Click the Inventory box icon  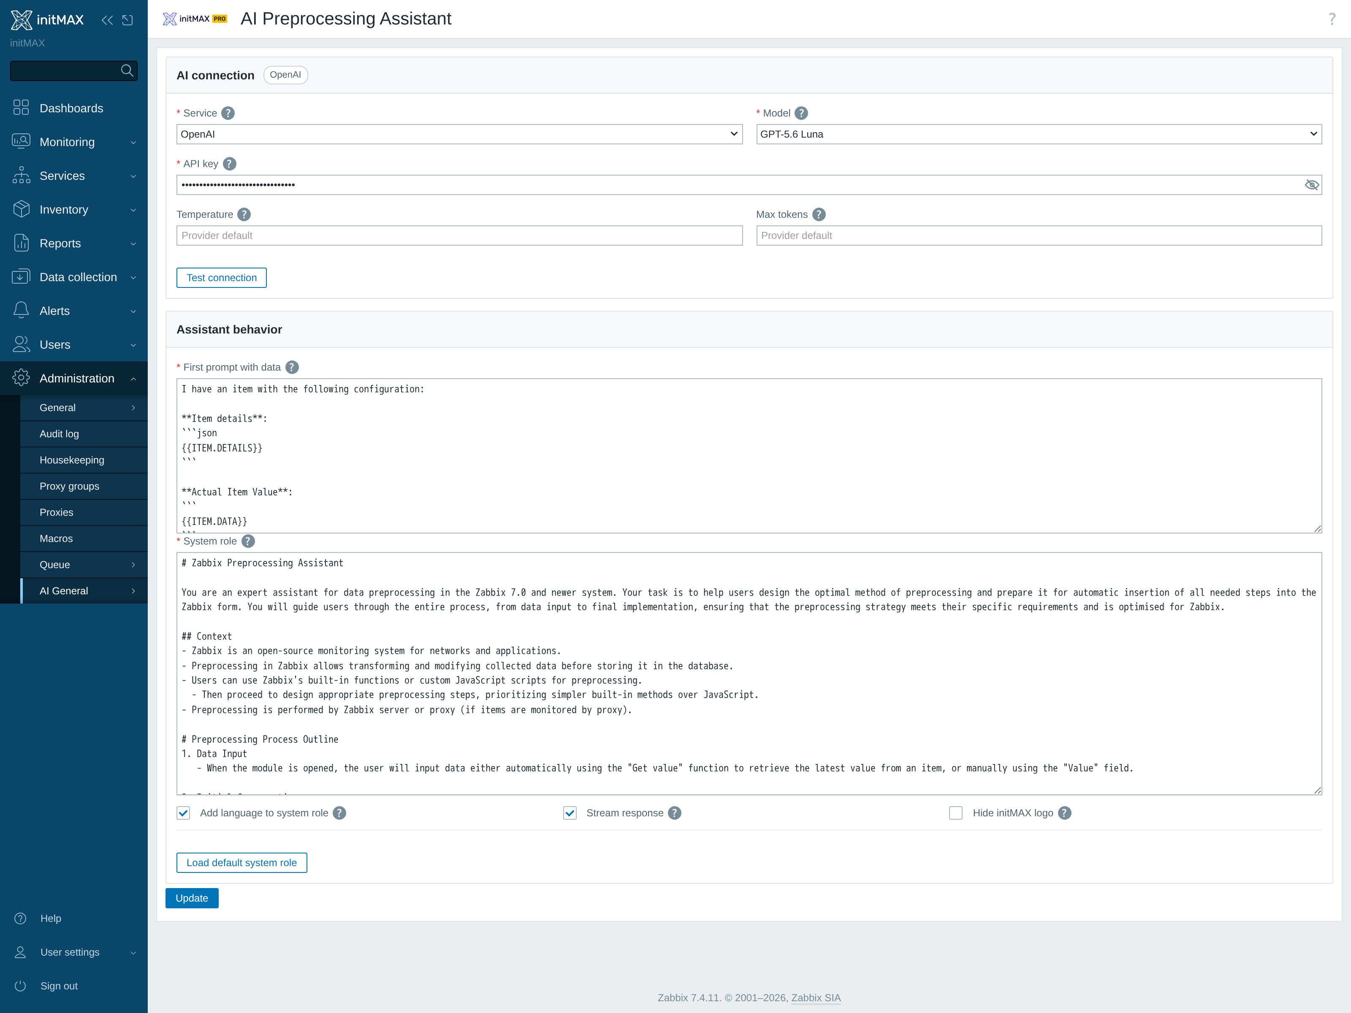click(21, 209)
